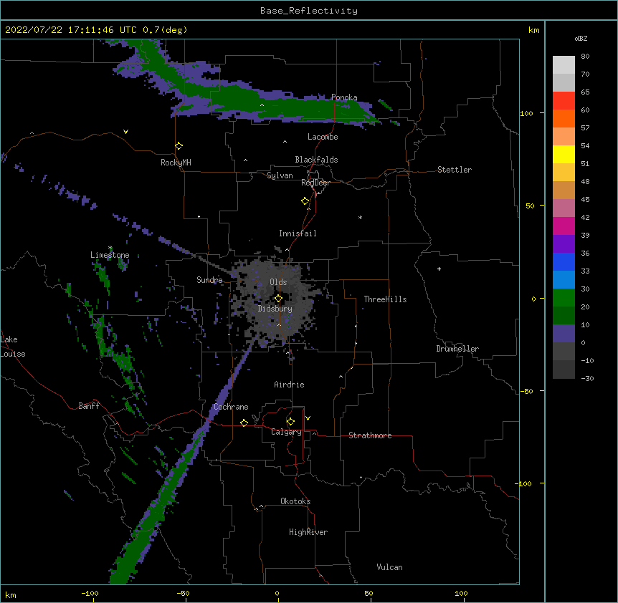Click the Sylvan label

[x=280, y=175]
